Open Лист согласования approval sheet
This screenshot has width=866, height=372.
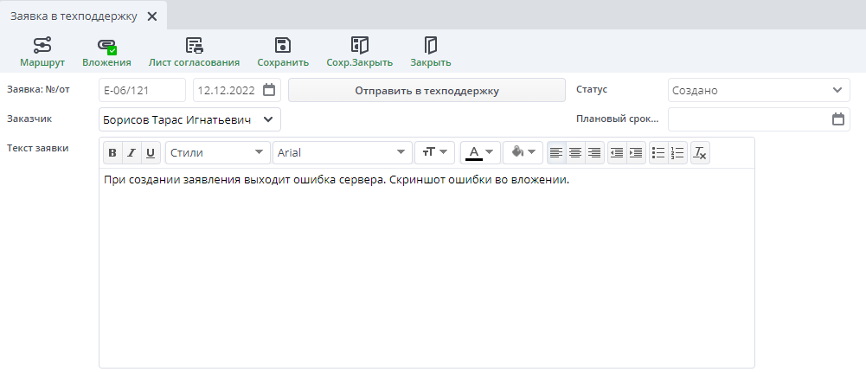tap(194, 53)
